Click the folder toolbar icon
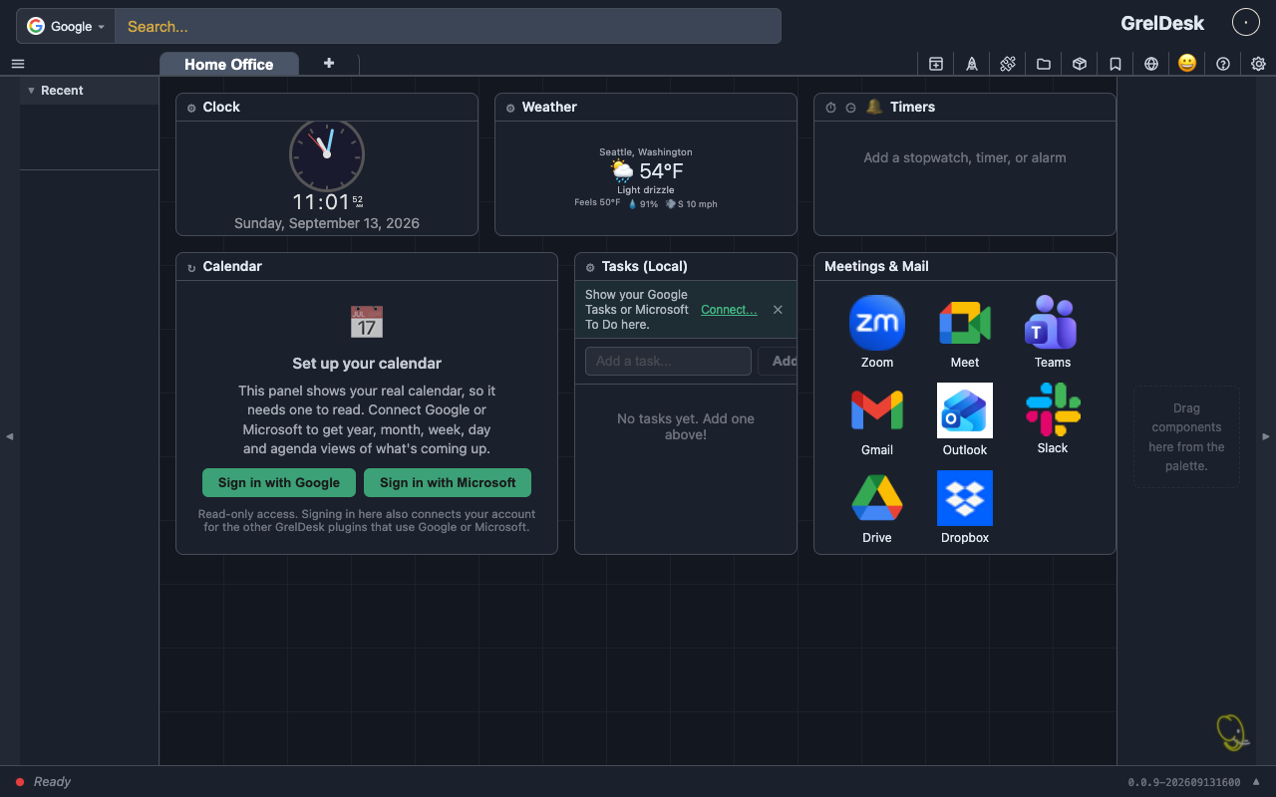This screenshot has height=797, width=1276. click(x=1044, y=64)
